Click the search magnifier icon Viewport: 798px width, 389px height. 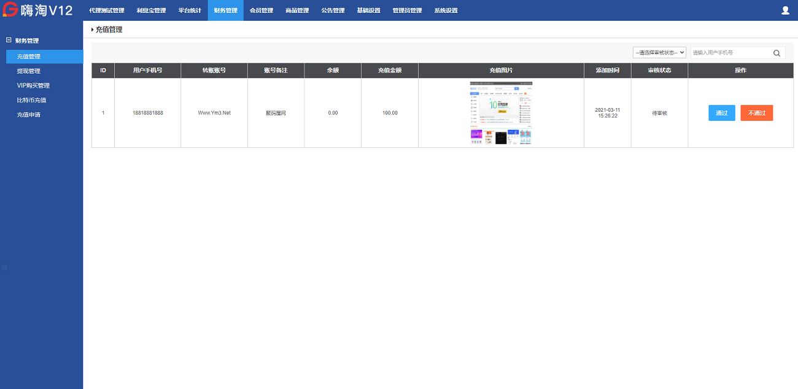[777, 53]
